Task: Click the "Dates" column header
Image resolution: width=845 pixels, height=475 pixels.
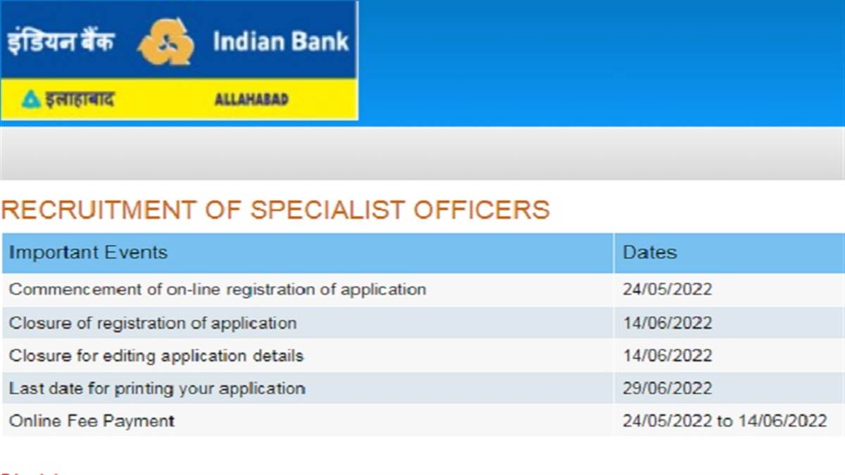Action: [x=650, y=253]
